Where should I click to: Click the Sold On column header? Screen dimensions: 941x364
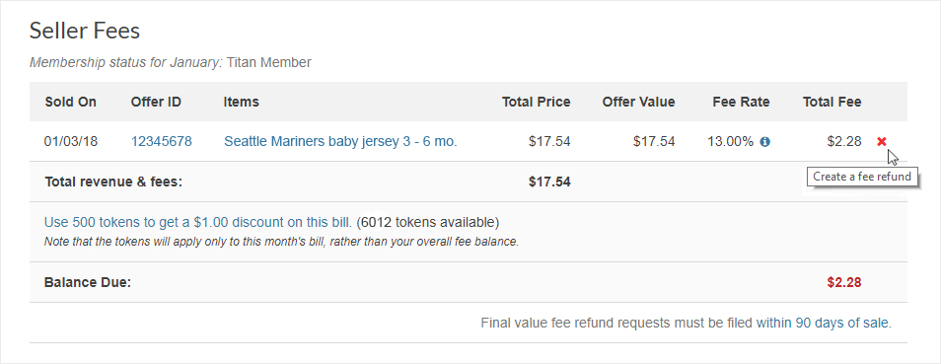pyautogui.click(x=70, y=103)
